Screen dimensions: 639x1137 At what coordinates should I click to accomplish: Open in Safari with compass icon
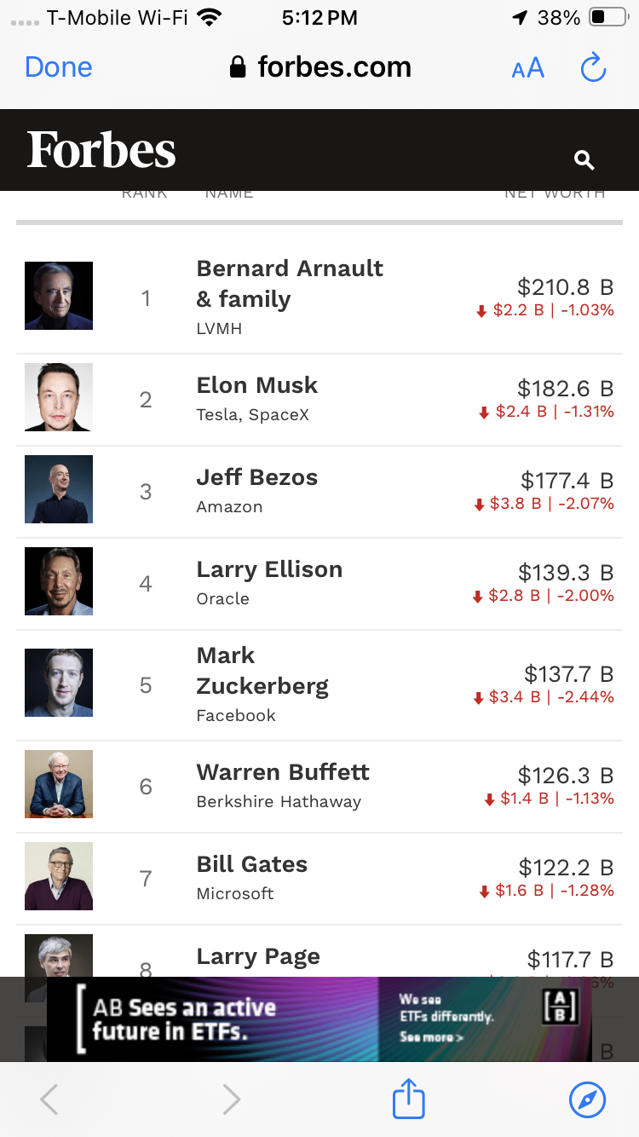pos(587,1099)
